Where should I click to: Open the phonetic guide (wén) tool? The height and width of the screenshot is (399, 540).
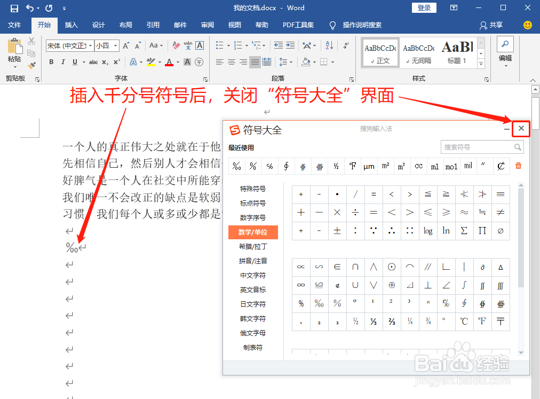click(x=188, y=45)
